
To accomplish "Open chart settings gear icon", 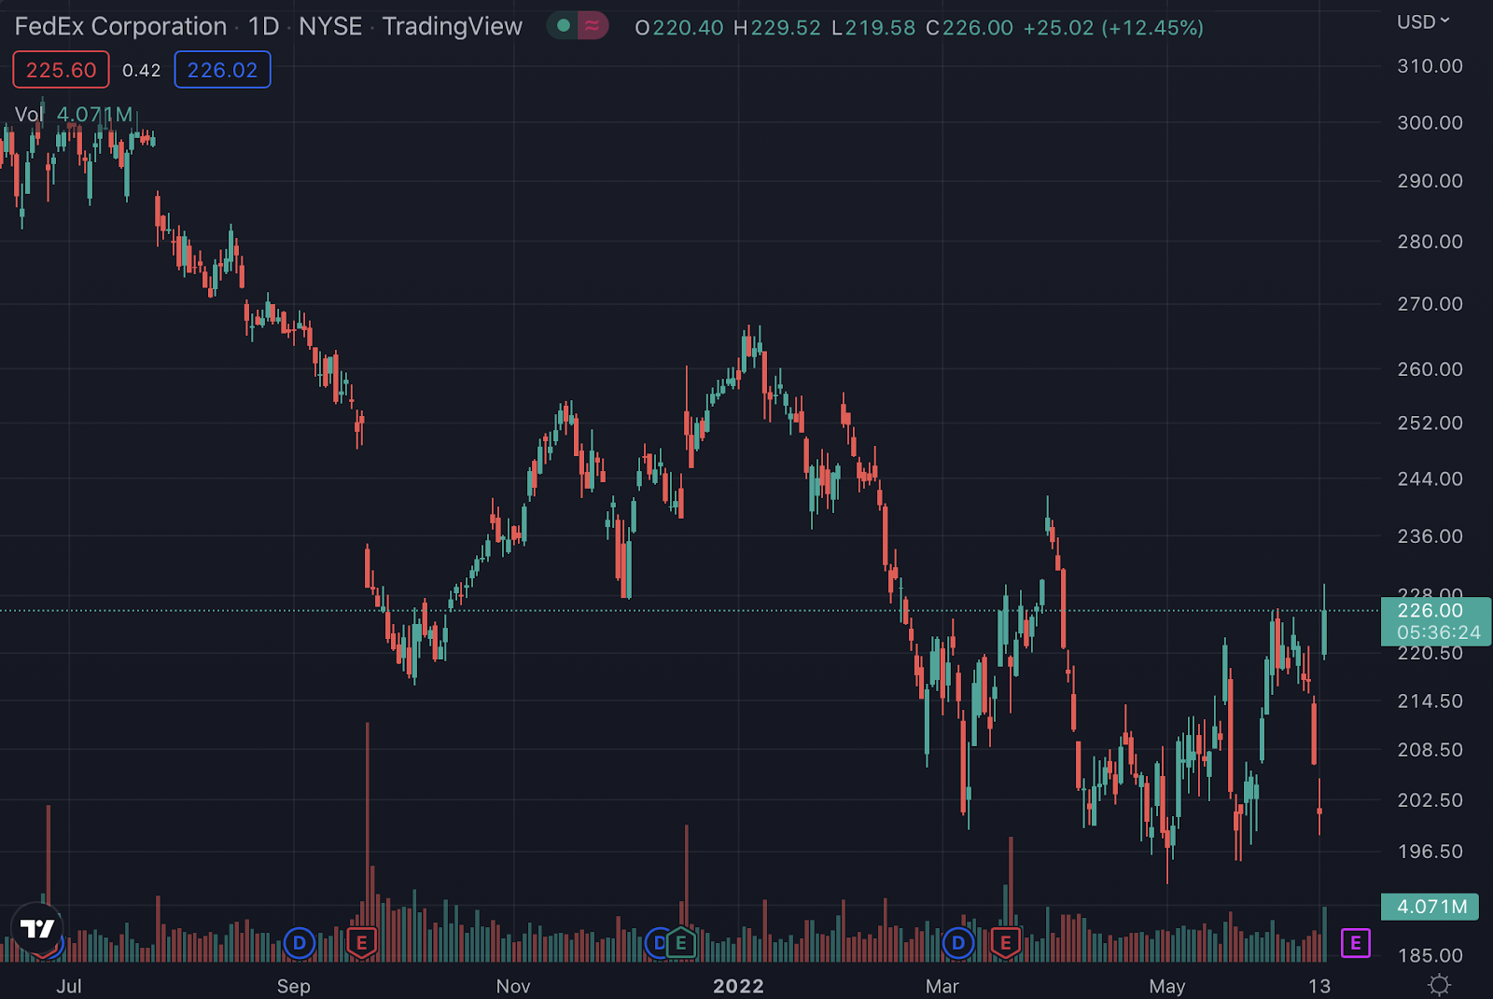I will [x=1440, y=985].
